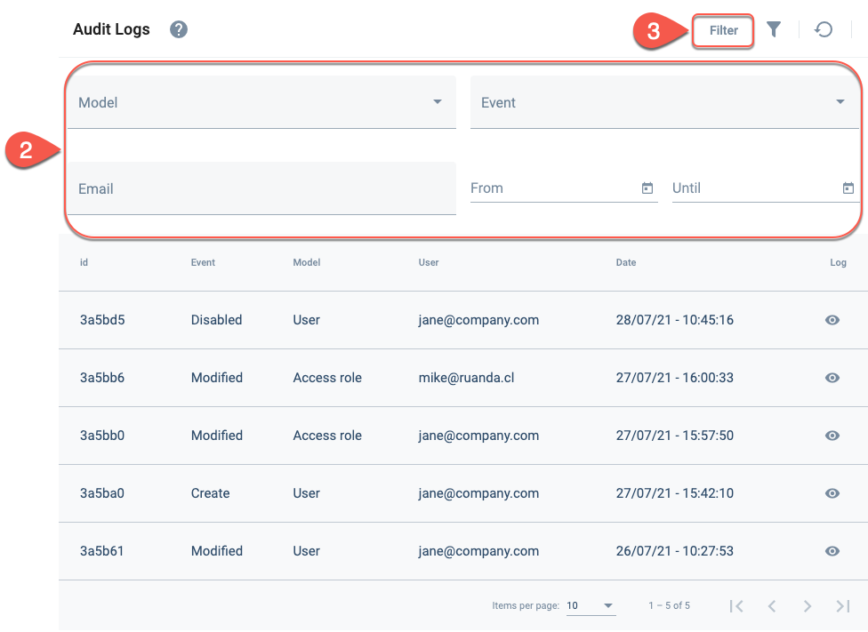The width and height of the screenshot is (868, 632).
Task: Click the refresh logs icon
Action: coord(824,29)
